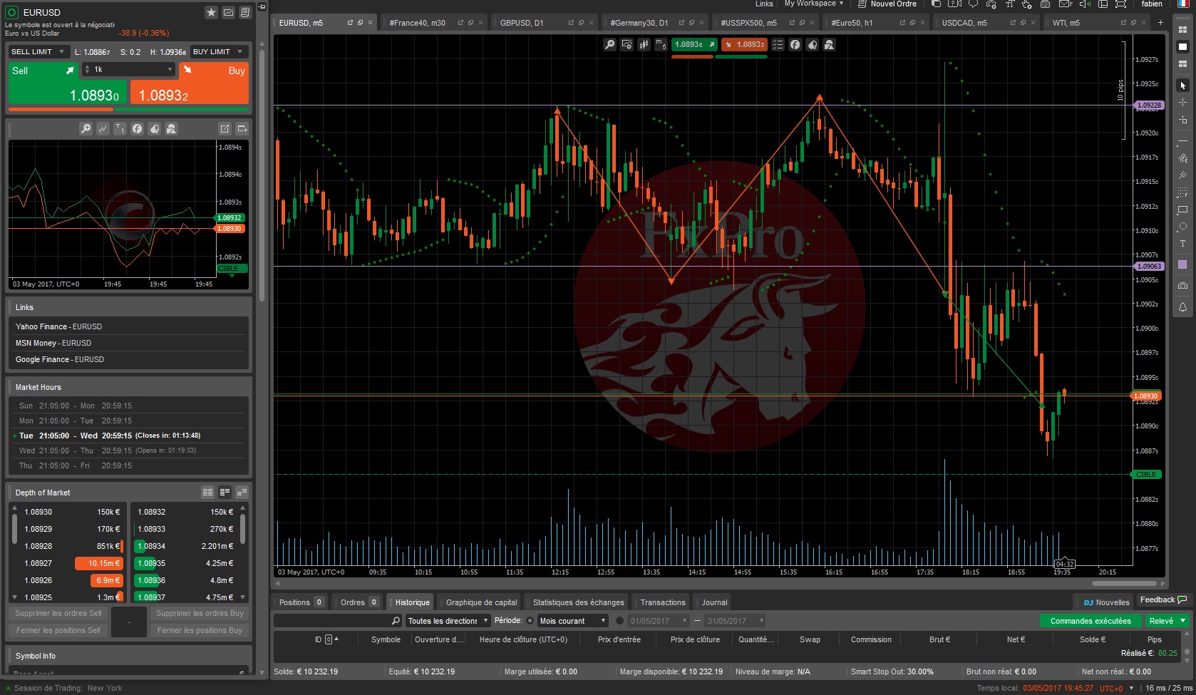Viewport: 1196px width, 695px height.
Task: Open the Feedback button
Action: 1163,600
